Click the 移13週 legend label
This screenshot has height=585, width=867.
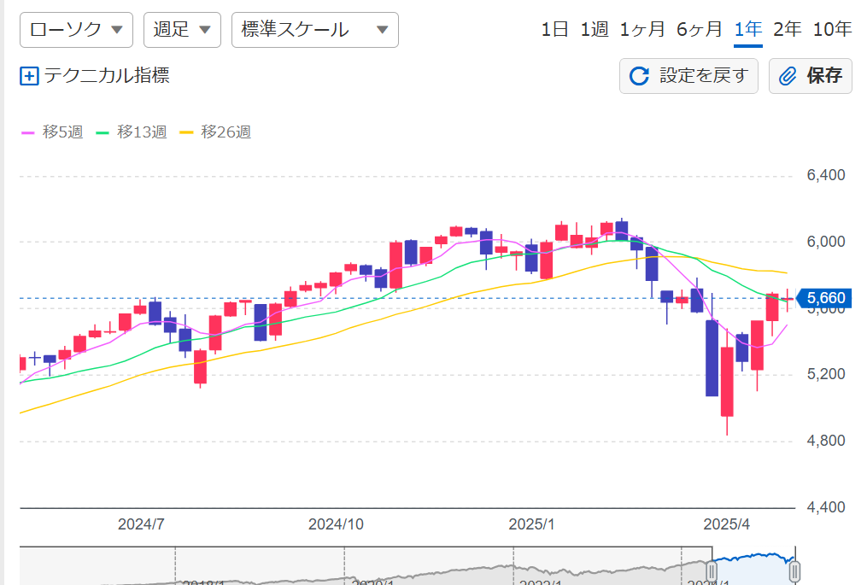(x=142, y=132)
